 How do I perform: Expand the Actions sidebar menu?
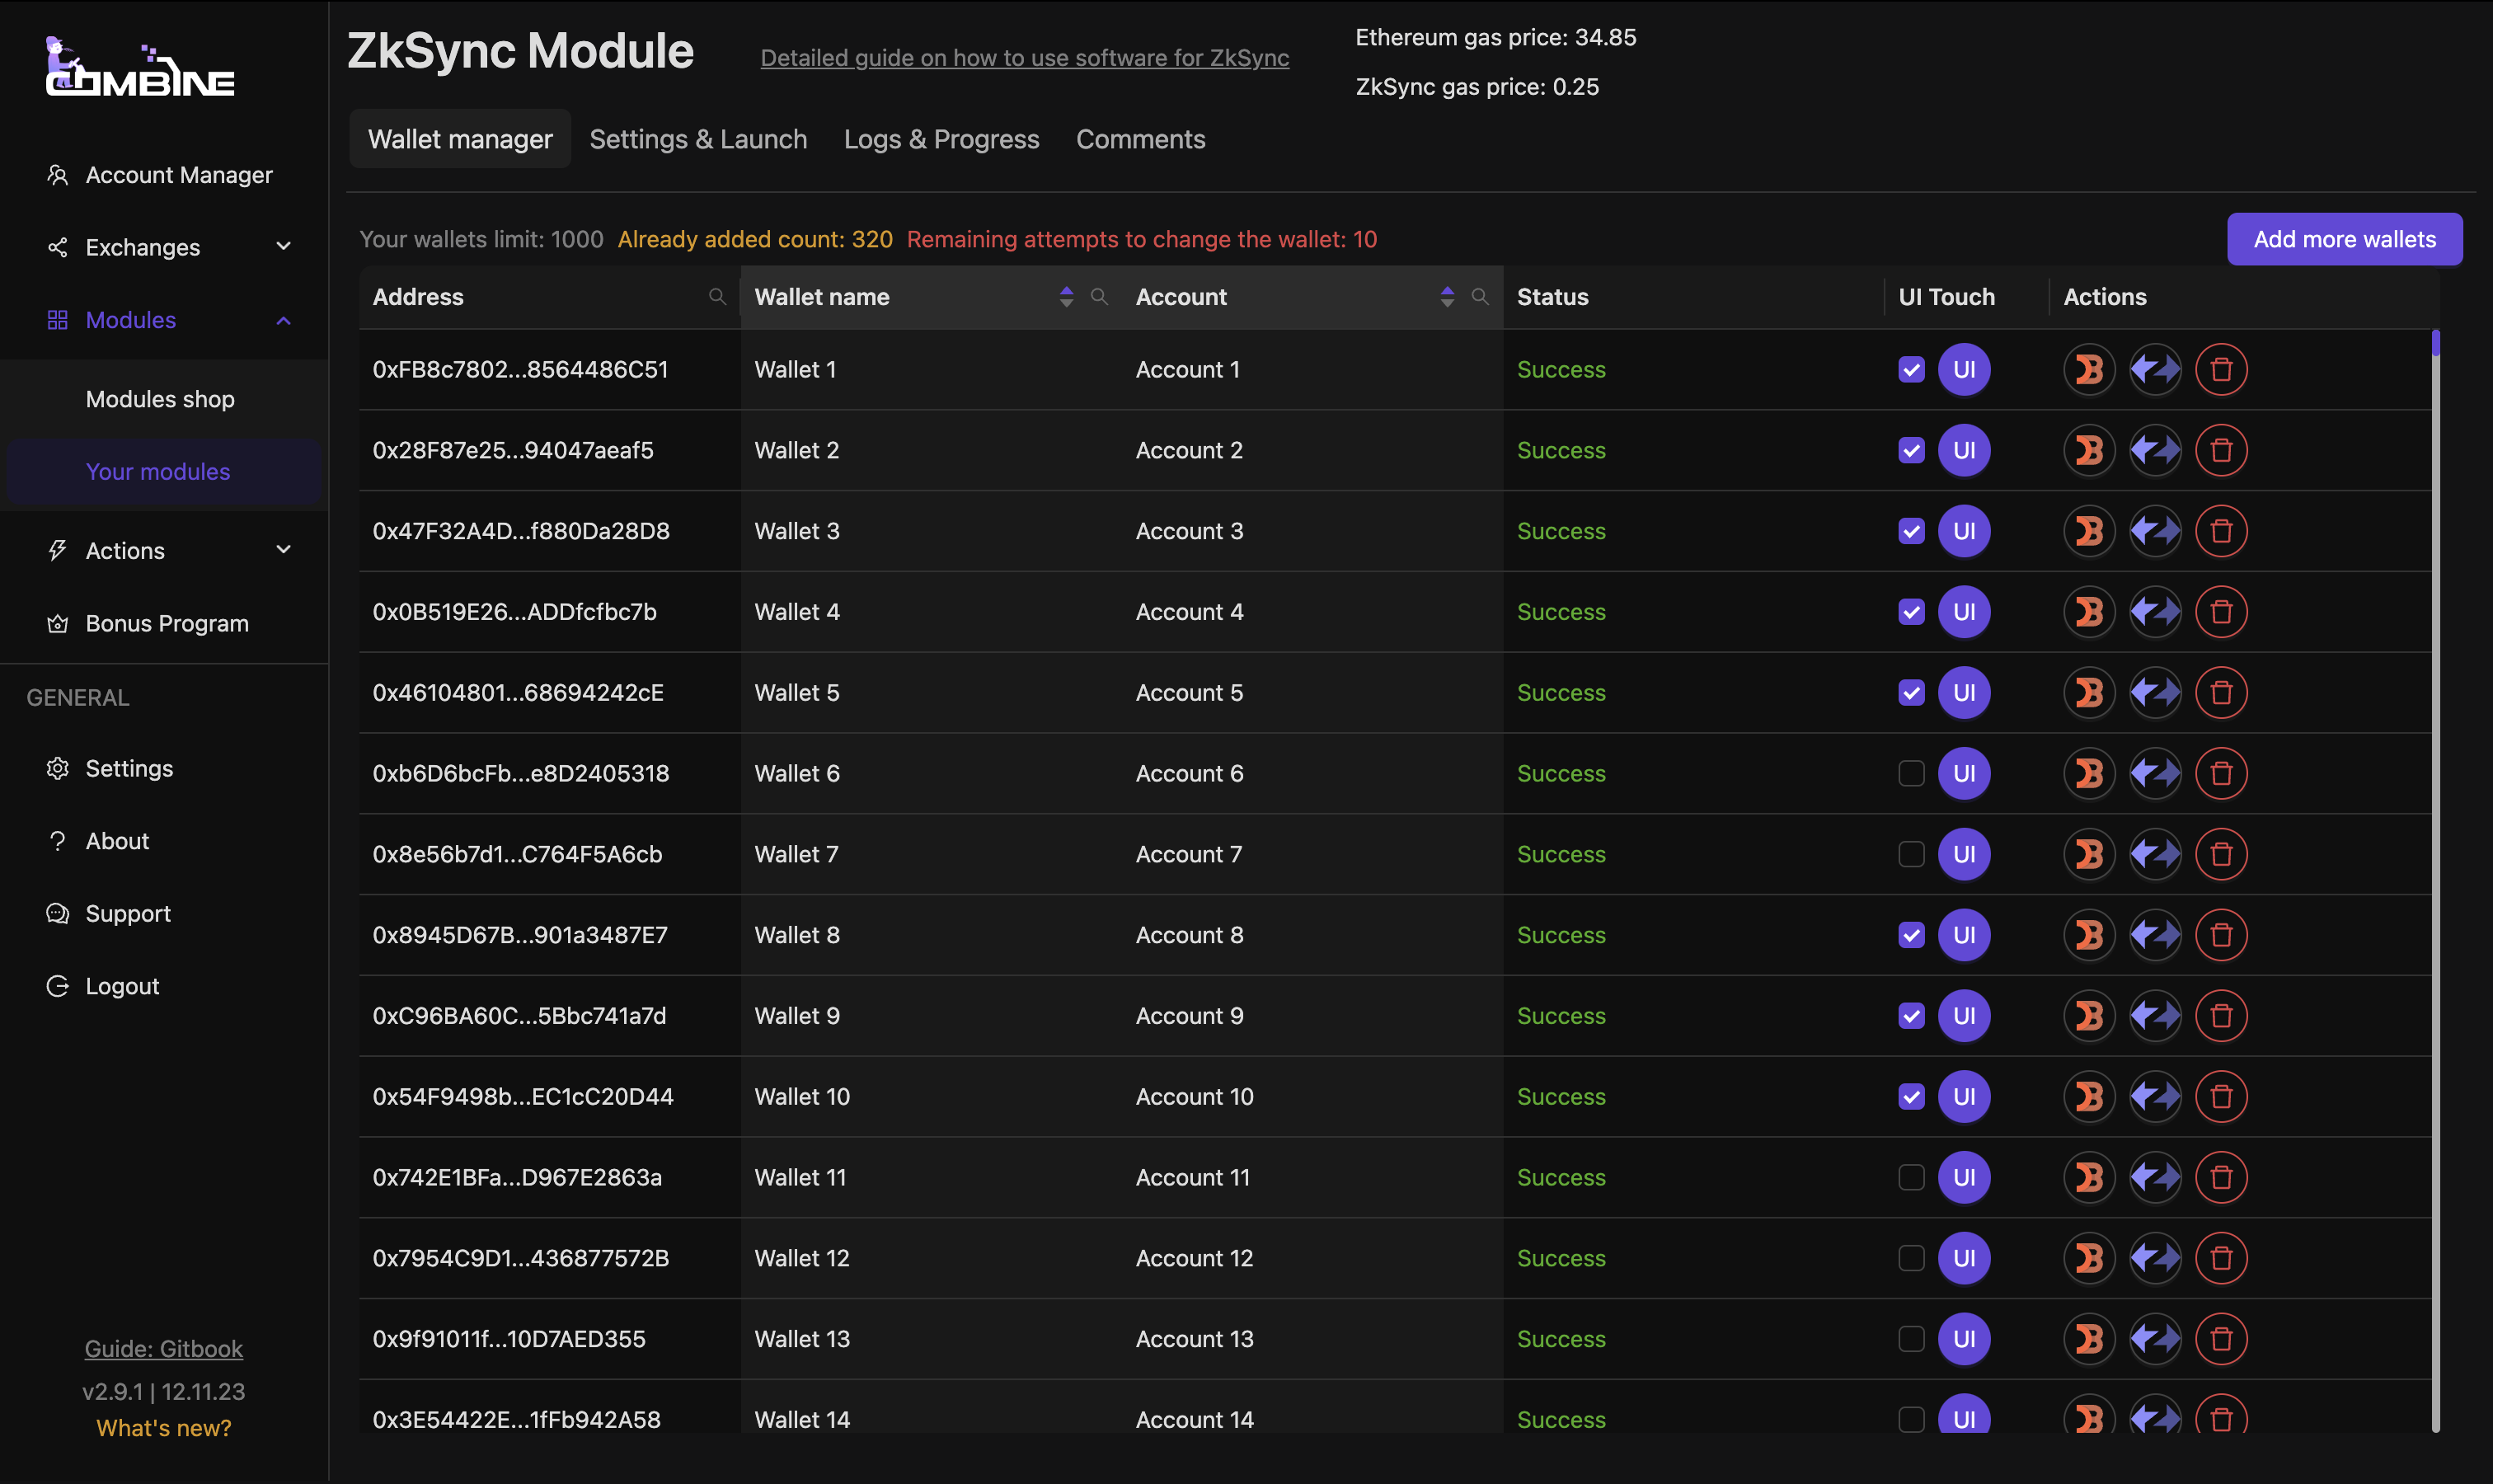[x=164, y=550]
